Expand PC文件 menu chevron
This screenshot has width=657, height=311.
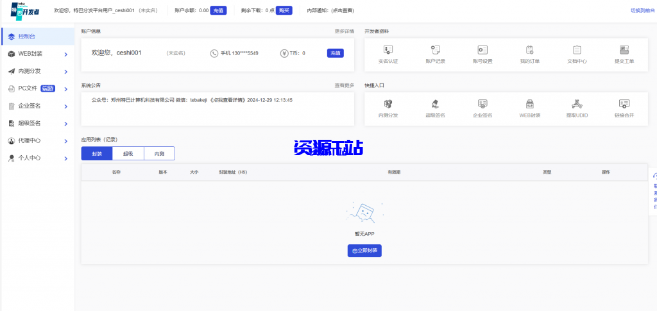click(x=66, y=89)
